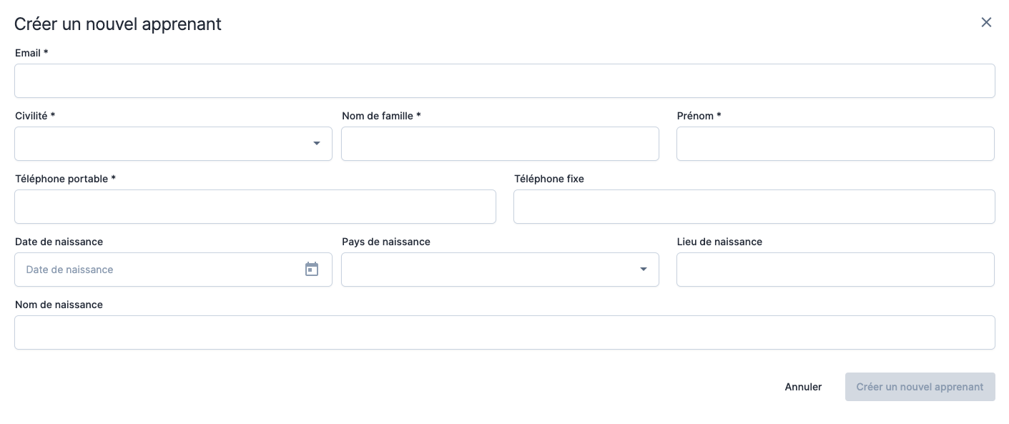Screen dimensions: 1009x424
Task: Open the Pays de naissance dropdown
Action: tap(499, 270)
